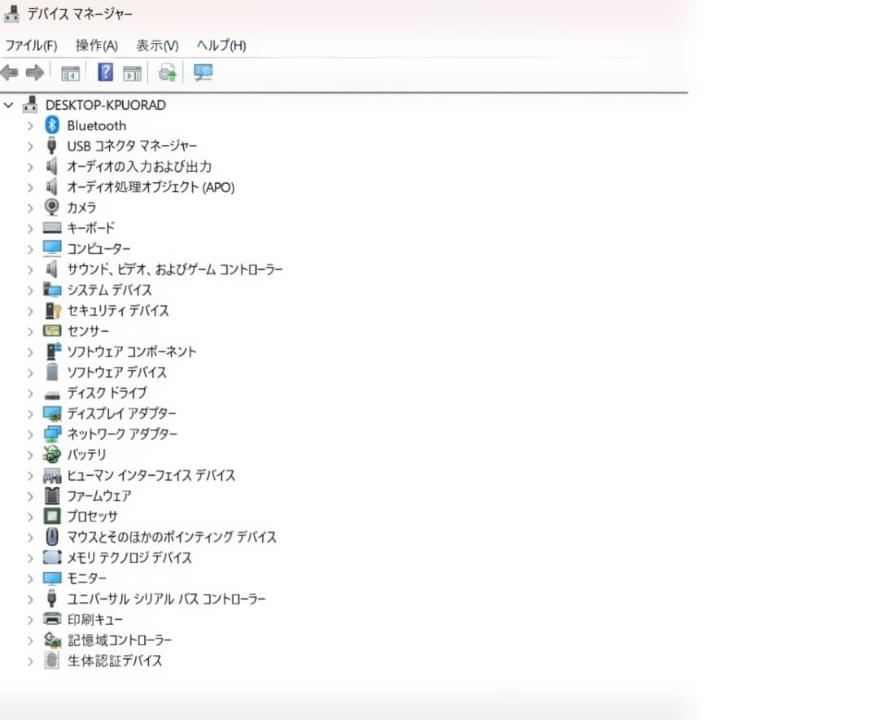Select マウスとそのほかのポインティング デバイス item
Viewport: 879px width, 720px height.
pyautogui.click(x=171, y=537)
